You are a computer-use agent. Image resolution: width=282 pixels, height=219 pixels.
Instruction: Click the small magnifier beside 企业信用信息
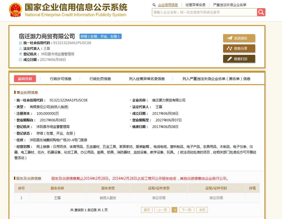(x=154, y=5)
